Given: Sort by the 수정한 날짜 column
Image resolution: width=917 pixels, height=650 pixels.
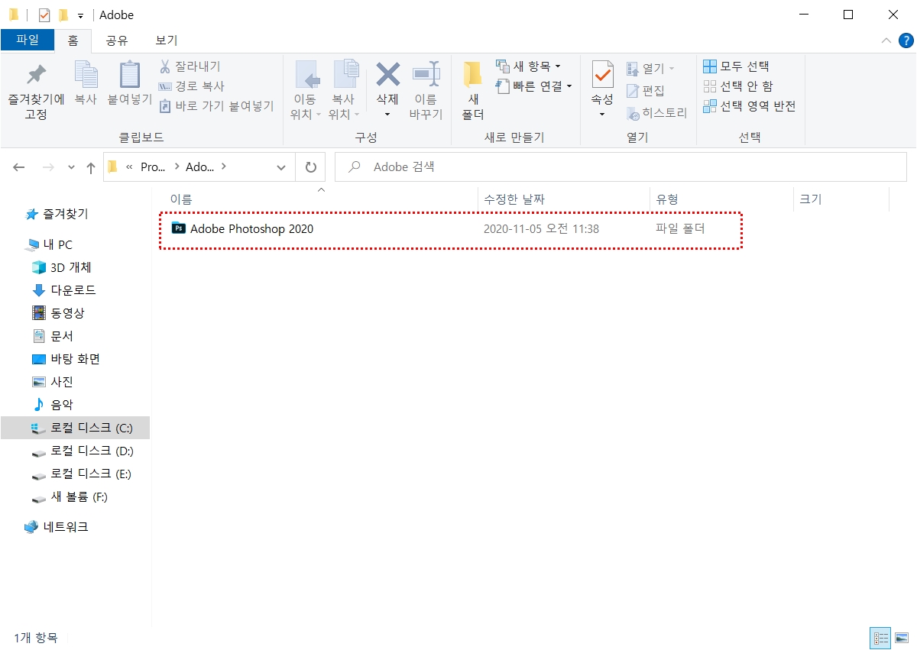Looking at the screenshot, I should pyautogui.click(x=514, y=199).
